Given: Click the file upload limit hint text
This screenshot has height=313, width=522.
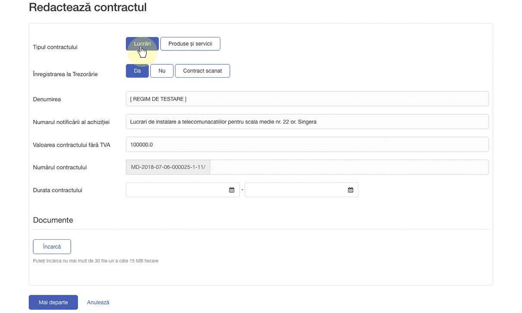Looking at the screenshot, I should click(x=96, y=261).
